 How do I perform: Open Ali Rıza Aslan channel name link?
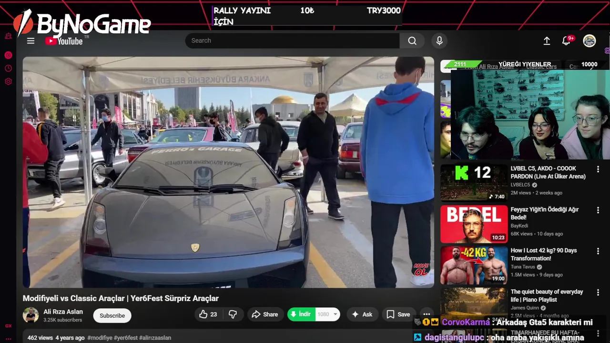[x=63, y=312]
